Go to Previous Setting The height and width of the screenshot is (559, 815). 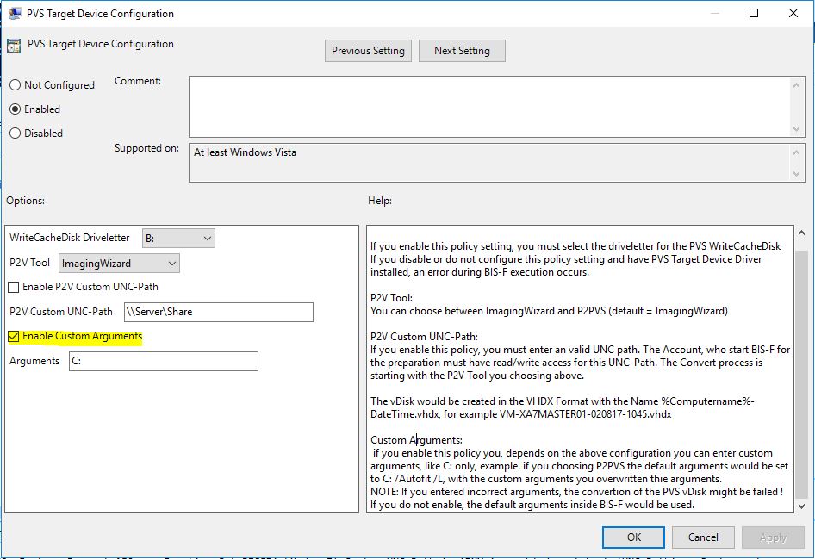(x=368, y=51)
